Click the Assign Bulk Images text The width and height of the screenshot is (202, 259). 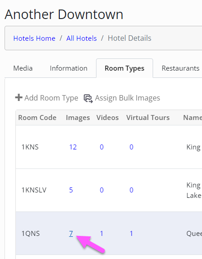coord(128,98)
